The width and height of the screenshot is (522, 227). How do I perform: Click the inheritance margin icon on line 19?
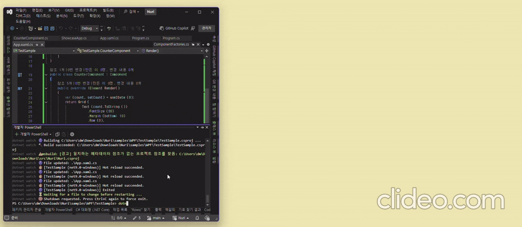click(20, 75)
